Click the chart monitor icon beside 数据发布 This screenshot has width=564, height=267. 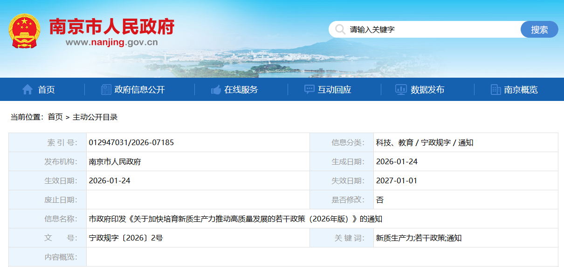[x=401, y=90]
